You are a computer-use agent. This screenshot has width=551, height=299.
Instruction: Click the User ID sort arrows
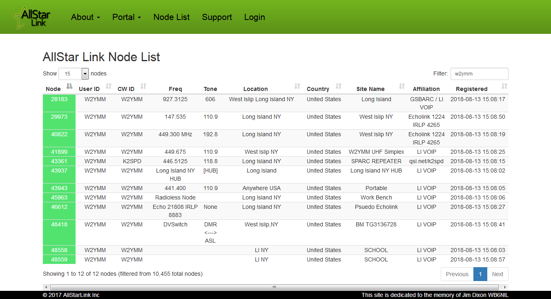109,86
